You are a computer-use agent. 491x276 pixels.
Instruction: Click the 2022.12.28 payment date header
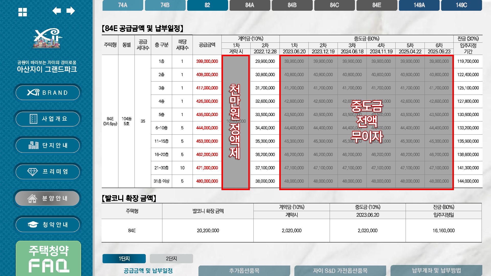[265, 52]
